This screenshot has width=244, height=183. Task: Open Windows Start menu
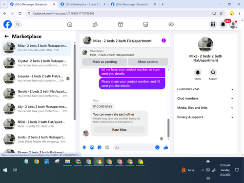[5, 170]
